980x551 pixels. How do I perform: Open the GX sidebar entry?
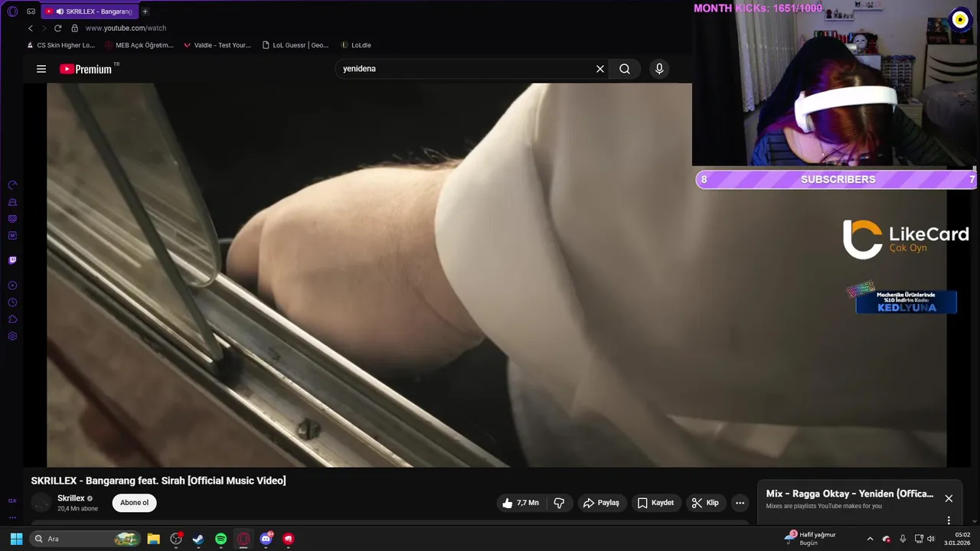[x=12, y=500]
